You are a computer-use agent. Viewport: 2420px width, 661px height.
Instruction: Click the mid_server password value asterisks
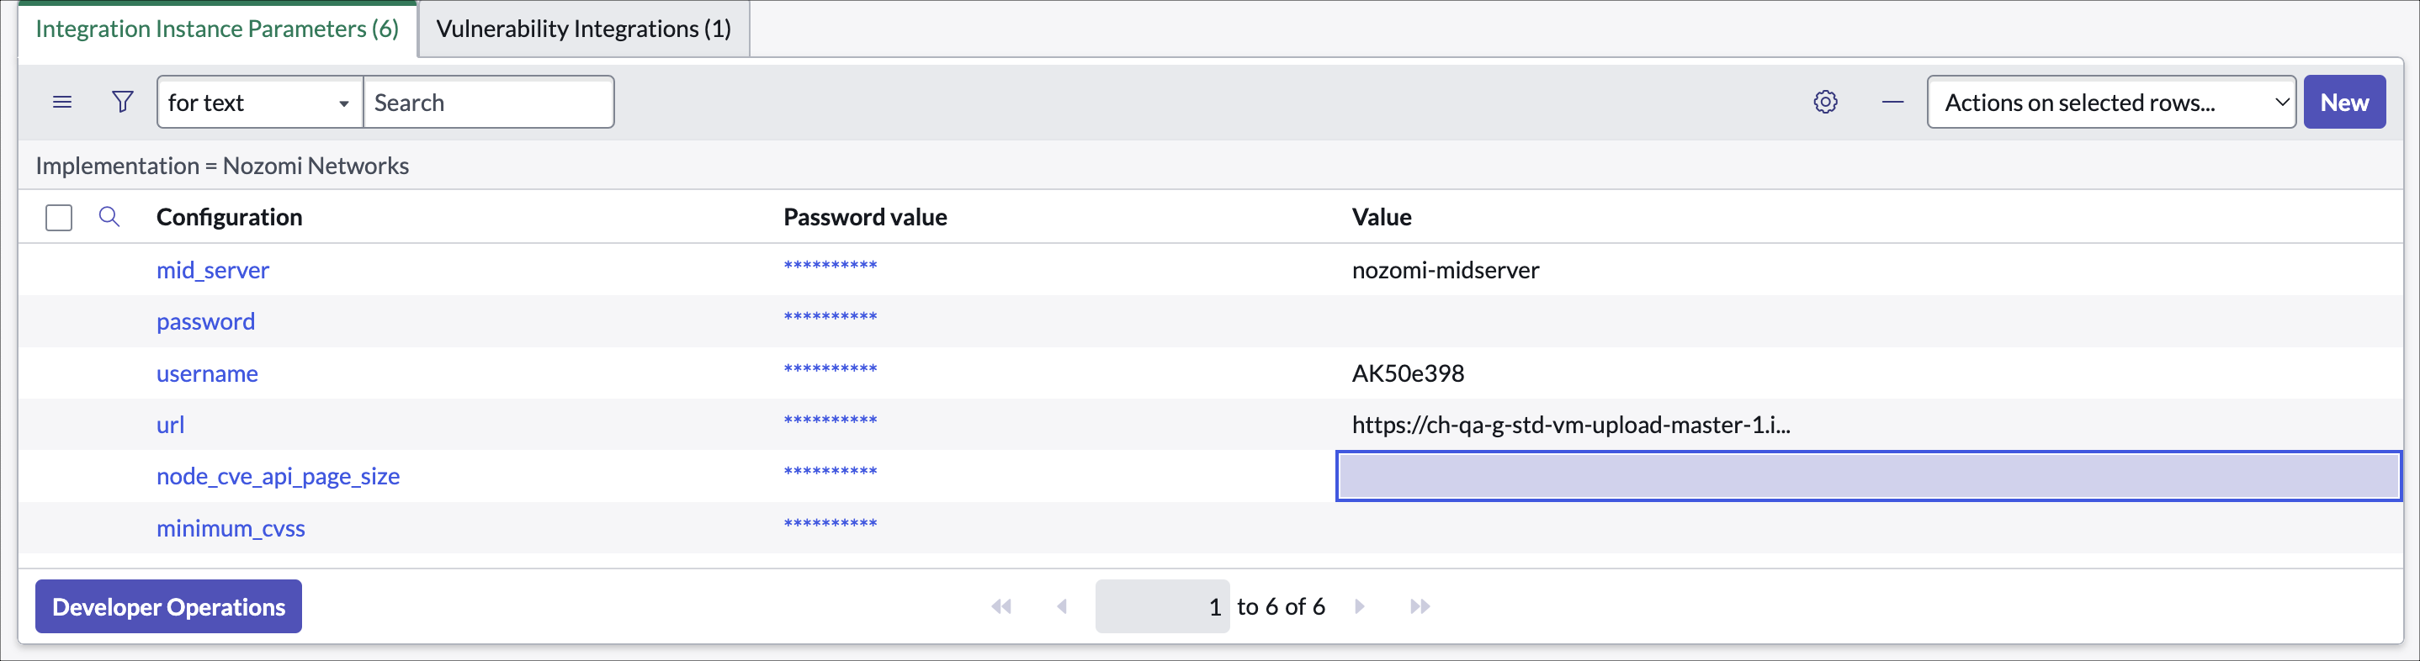[831, 267]
